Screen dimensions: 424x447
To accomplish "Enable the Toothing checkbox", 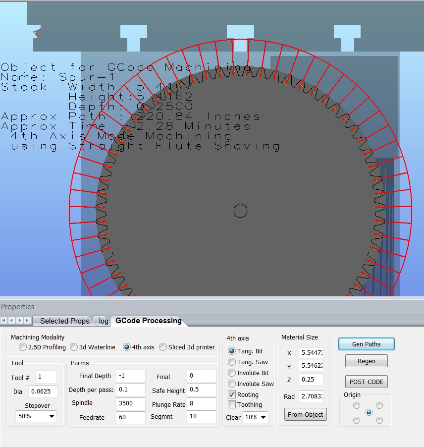I will 232,405.
